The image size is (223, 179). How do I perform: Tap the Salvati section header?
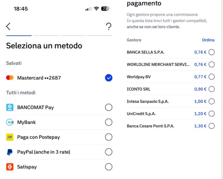click(x=14, y=63)
